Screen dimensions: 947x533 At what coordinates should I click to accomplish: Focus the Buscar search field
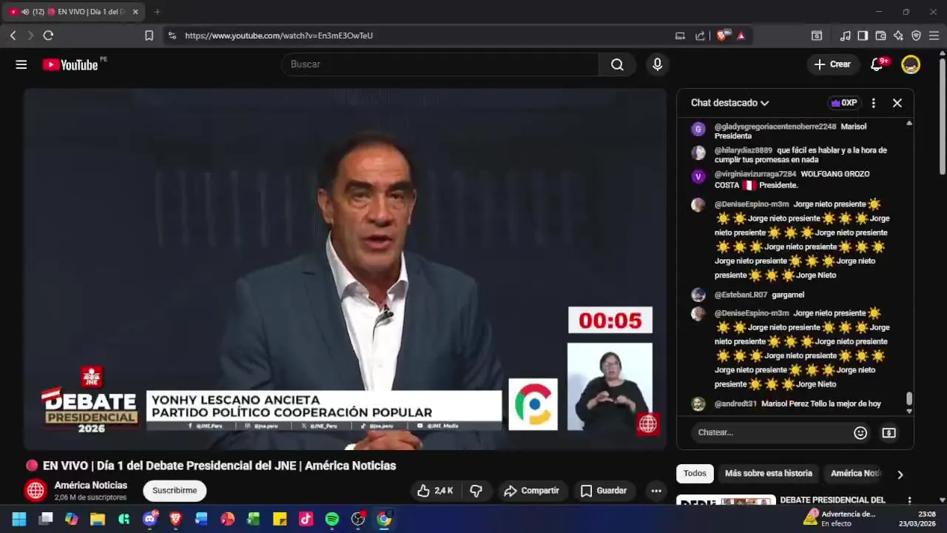pos(440,64)
